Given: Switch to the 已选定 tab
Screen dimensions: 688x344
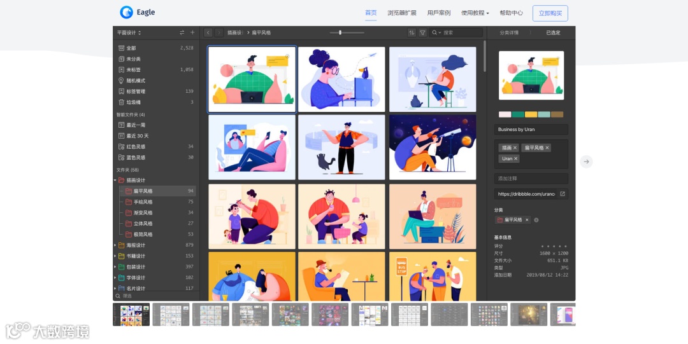Looking at the screenshot, I should (x=553, y=32).
